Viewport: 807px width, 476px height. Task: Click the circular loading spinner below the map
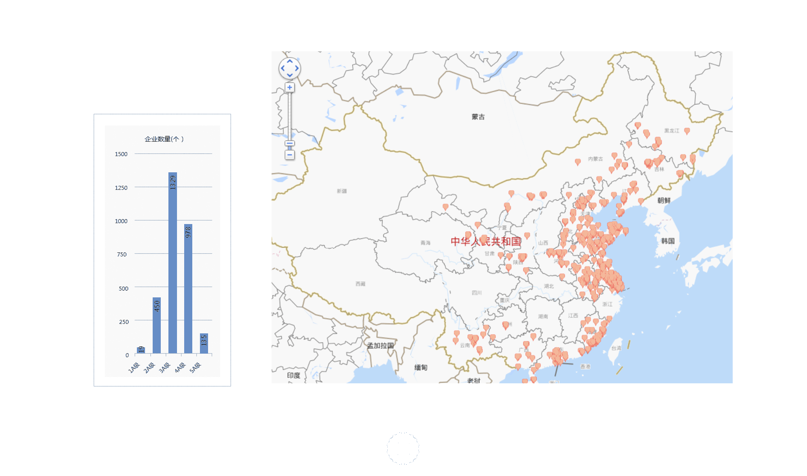click(x=403, y=449)
